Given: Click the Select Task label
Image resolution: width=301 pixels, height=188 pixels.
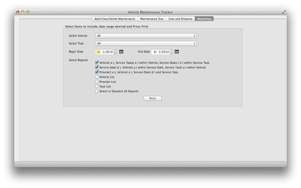Looking at the screenshot, I should [76, 43].
